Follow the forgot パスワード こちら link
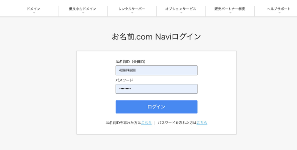The image size is (297, 150). [x=202, y=123]
